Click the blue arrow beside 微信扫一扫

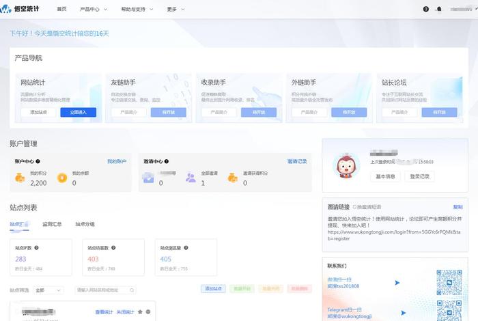click(397, 283)
